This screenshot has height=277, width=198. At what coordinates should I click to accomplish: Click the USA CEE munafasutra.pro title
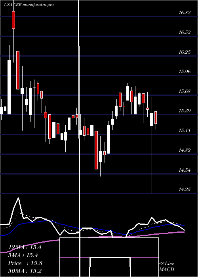29,5
